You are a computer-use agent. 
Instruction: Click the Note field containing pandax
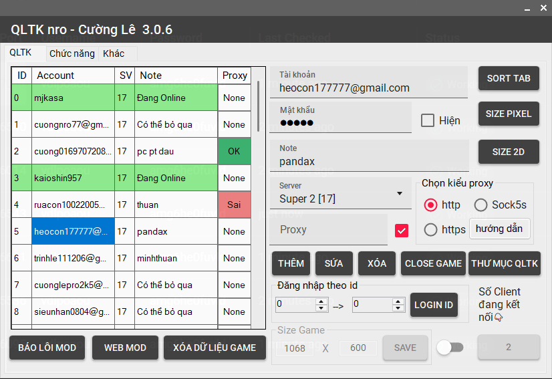click(x=370, y=155)
